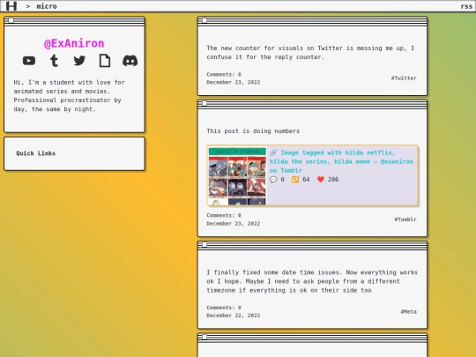Open the YouTube profile icon

[x=29, y=61]
